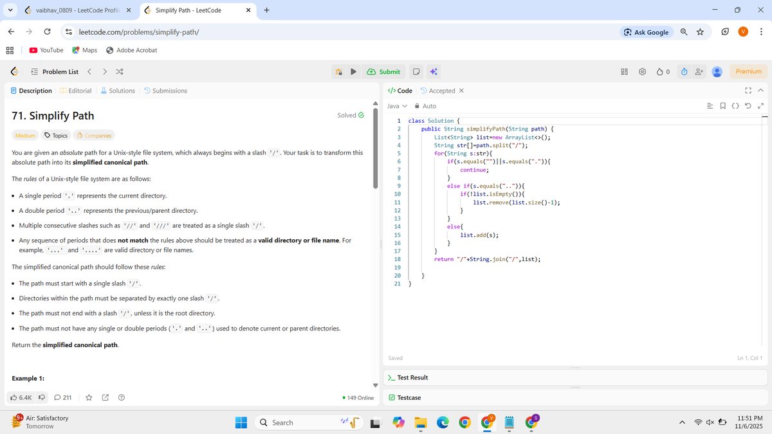Click the 149 Online indicator
Viewport: 772px width, 434px height.
tap(358, 398)
